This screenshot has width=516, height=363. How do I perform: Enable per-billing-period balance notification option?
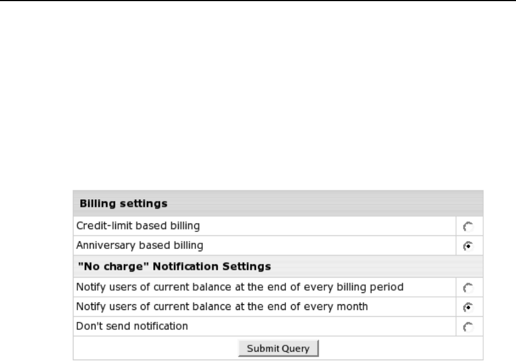point(467,288)
